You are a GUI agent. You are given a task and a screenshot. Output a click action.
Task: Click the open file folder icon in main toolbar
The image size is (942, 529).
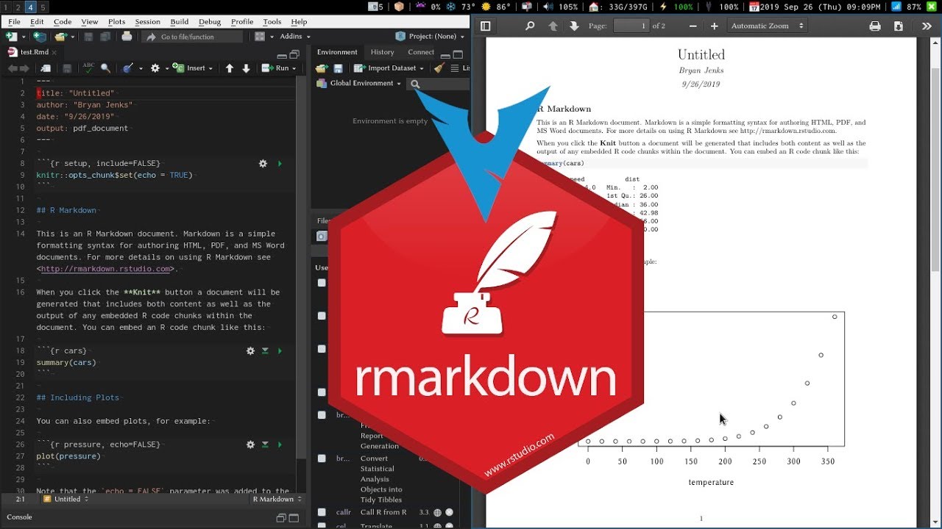(60, 37)
